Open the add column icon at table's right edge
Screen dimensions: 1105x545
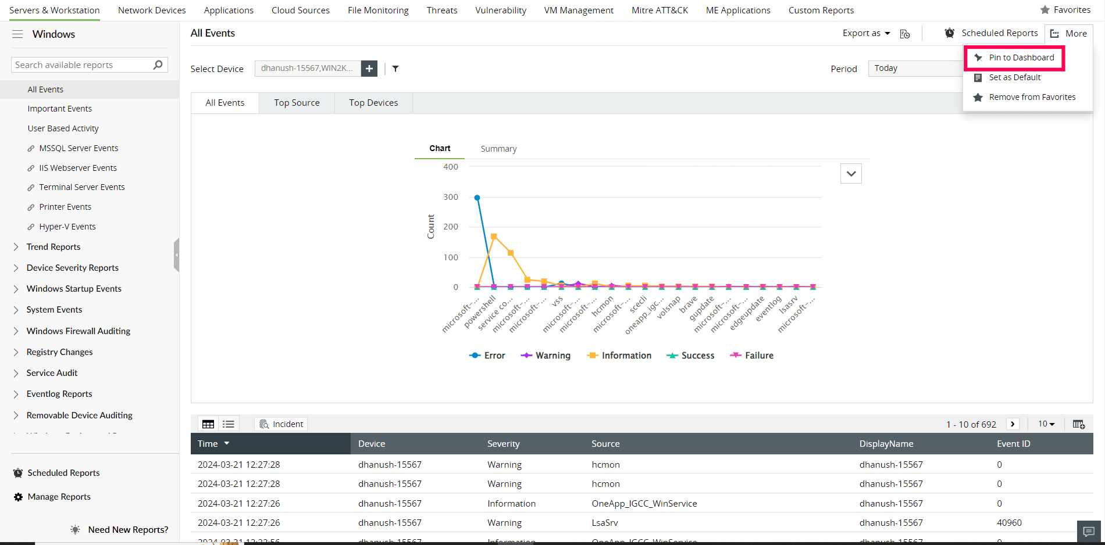pyautogui.click(x=1079, y=424)
